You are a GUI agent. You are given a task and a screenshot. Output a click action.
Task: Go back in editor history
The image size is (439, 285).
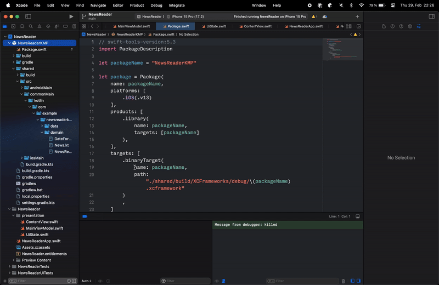point(92,26)
